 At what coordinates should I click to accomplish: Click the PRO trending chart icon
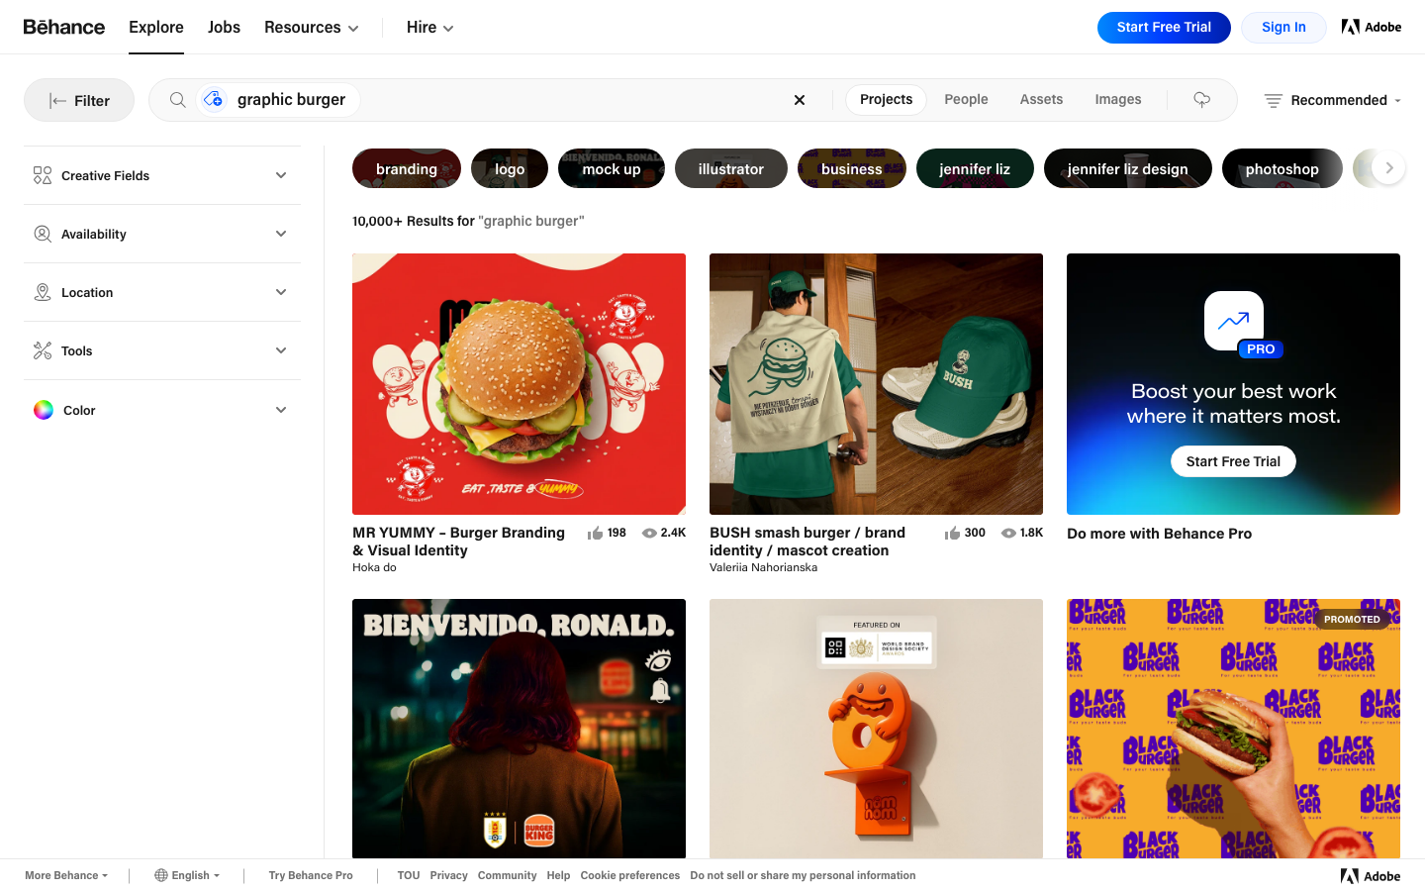[1234, 321]
